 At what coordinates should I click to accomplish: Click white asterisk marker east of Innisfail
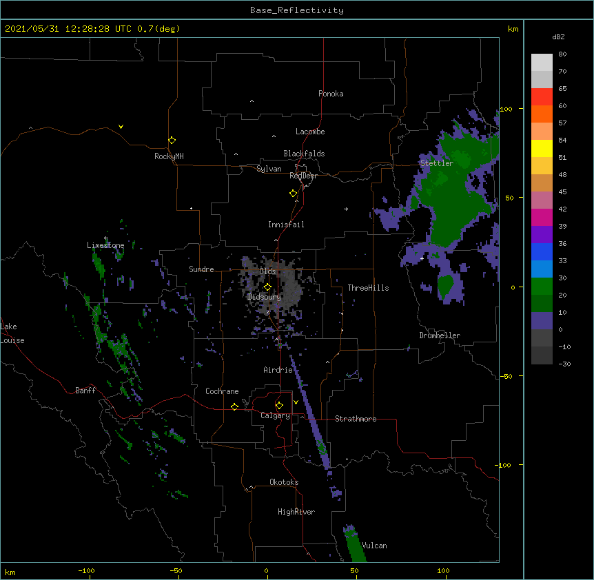click(346, 209)
